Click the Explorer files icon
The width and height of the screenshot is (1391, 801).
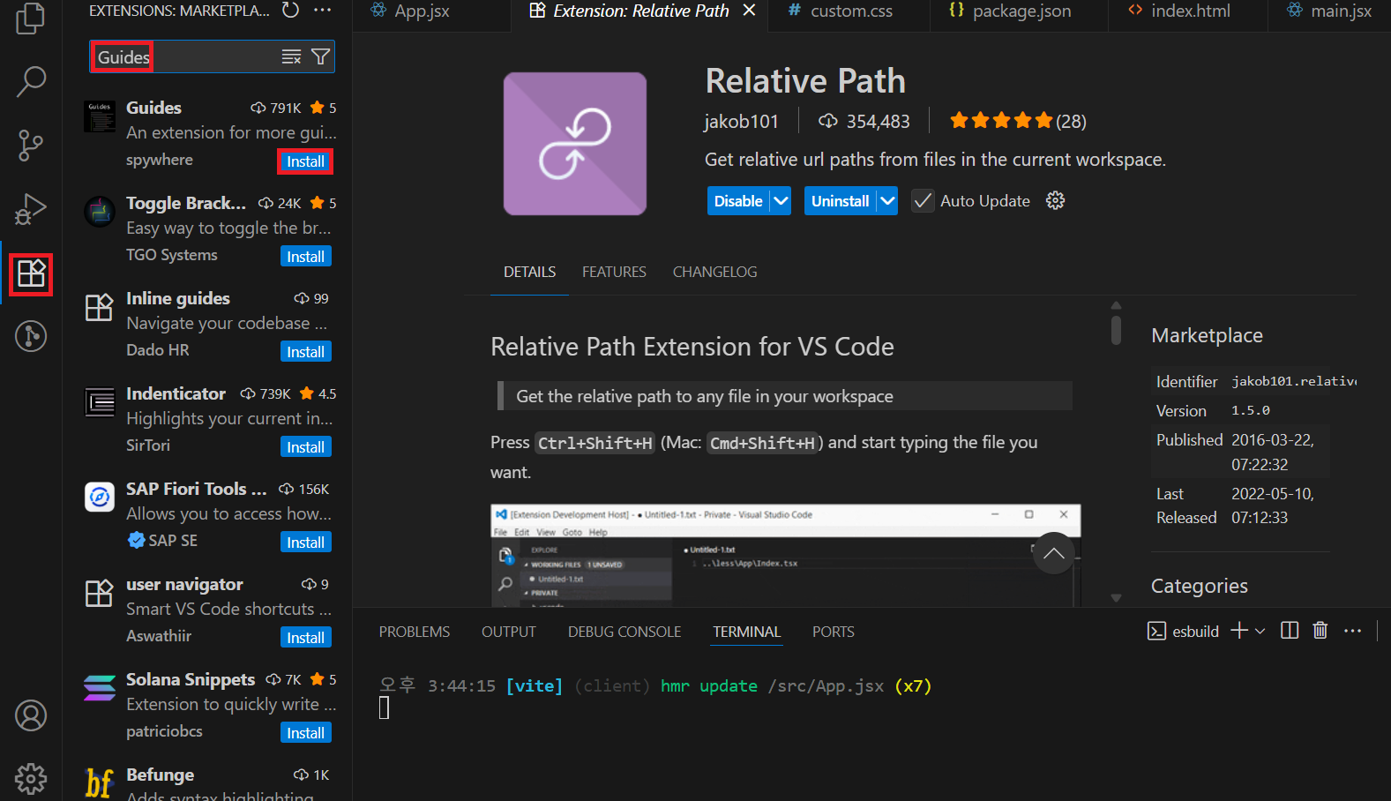(31, 18)
